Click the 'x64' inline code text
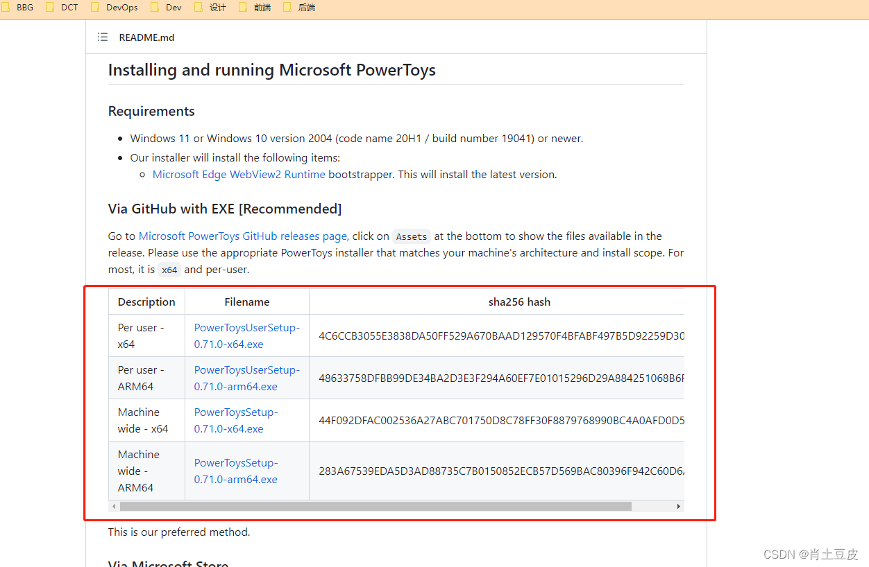Screen dimensions: 869x567 click(x=169, y=270)
